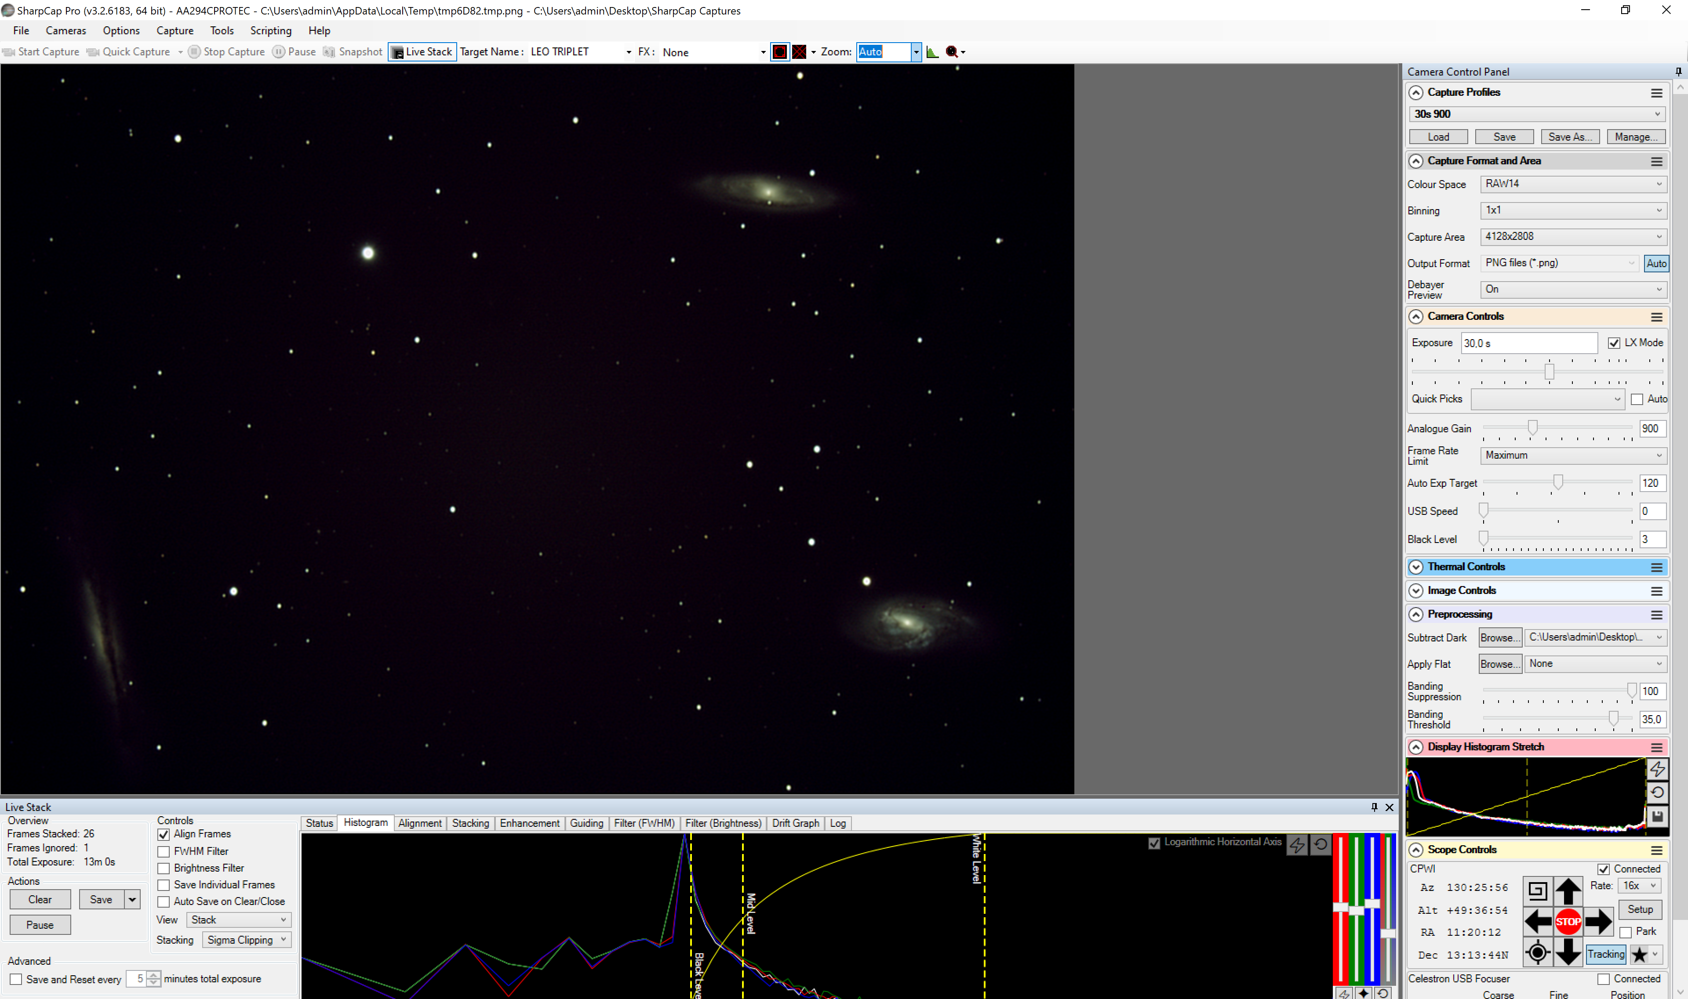
Task: Open the Tools menu
Action: pos(222,30)
